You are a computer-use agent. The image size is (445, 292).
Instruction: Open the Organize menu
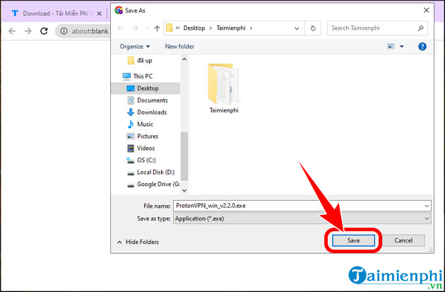pyautogui.click(x=134, y=46)
